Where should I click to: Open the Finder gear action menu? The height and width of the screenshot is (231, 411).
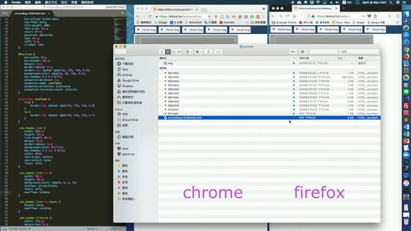[198, 52]
